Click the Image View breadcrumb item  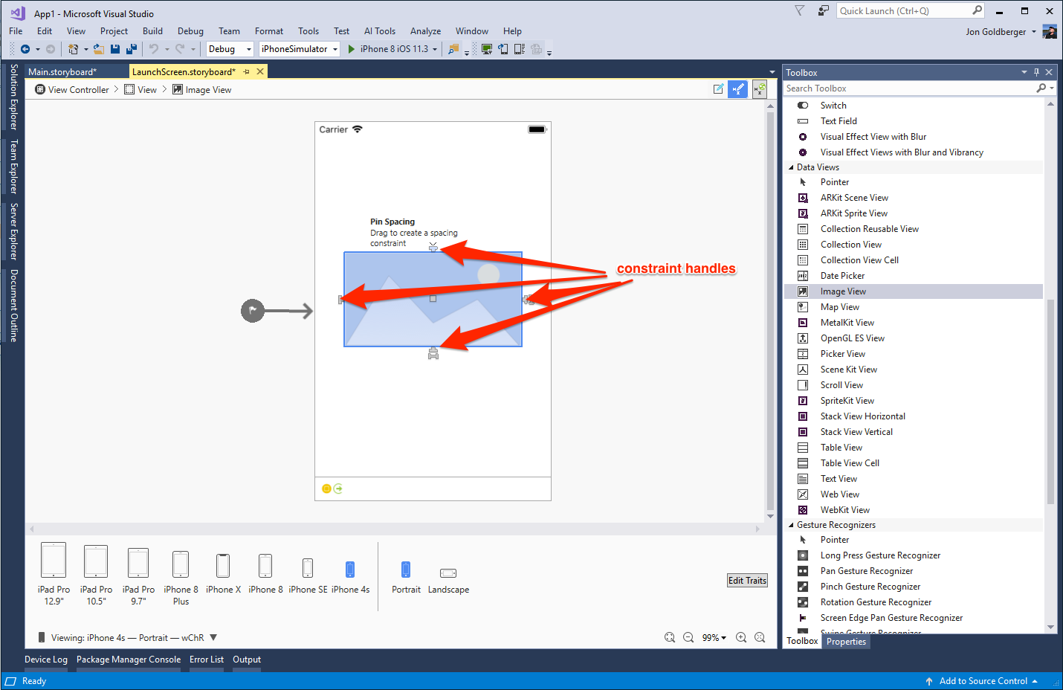(201, 89)
